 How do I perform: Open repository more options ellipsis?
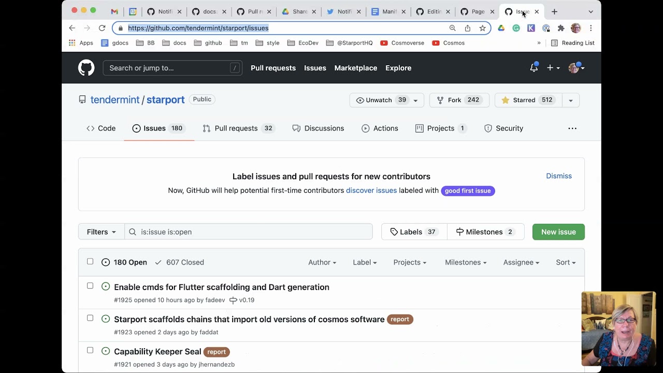pyautogui.click(x=572, y=128)
